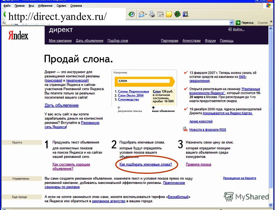
Task: Click the Print toolbar icon
Action: tap(152, 14)
